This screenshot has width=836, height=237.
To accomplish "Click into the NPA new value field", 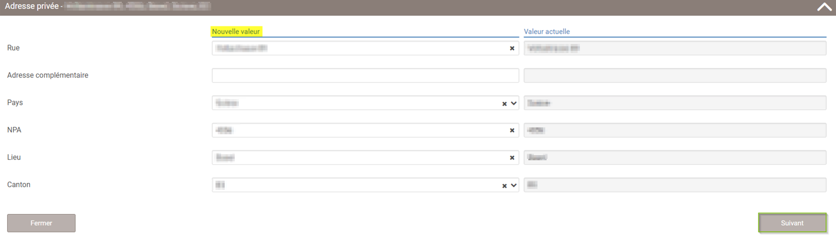I will point(359,130).
